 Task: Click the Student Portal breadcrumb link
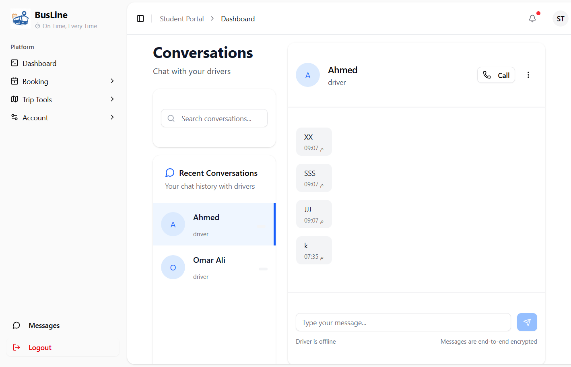click(181, 19)
